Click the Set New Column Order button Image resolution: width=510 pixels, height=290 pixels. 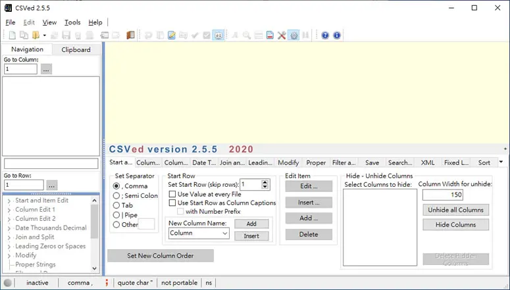tap(161, 256)
